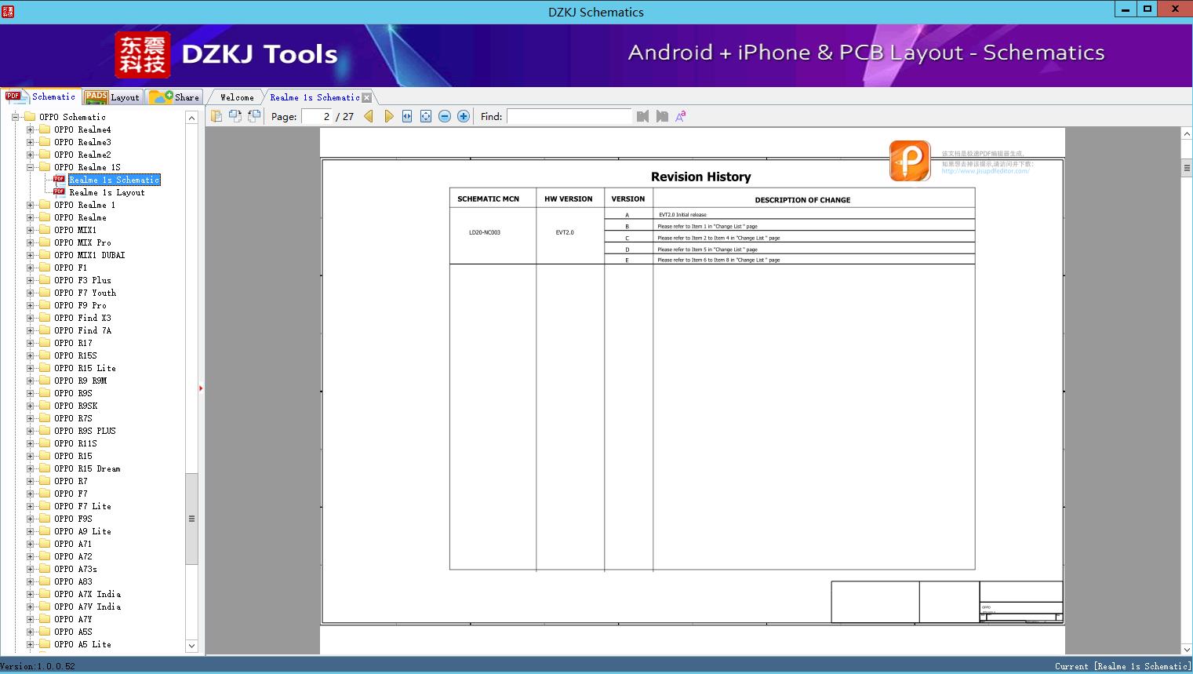Click the Find text field

(569, 116)
